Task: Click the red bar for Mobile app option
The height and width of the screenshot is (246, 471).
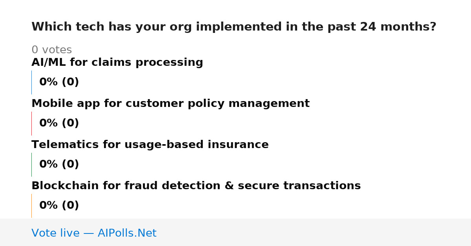Action: pyautogui.click(x=31, y=123)
